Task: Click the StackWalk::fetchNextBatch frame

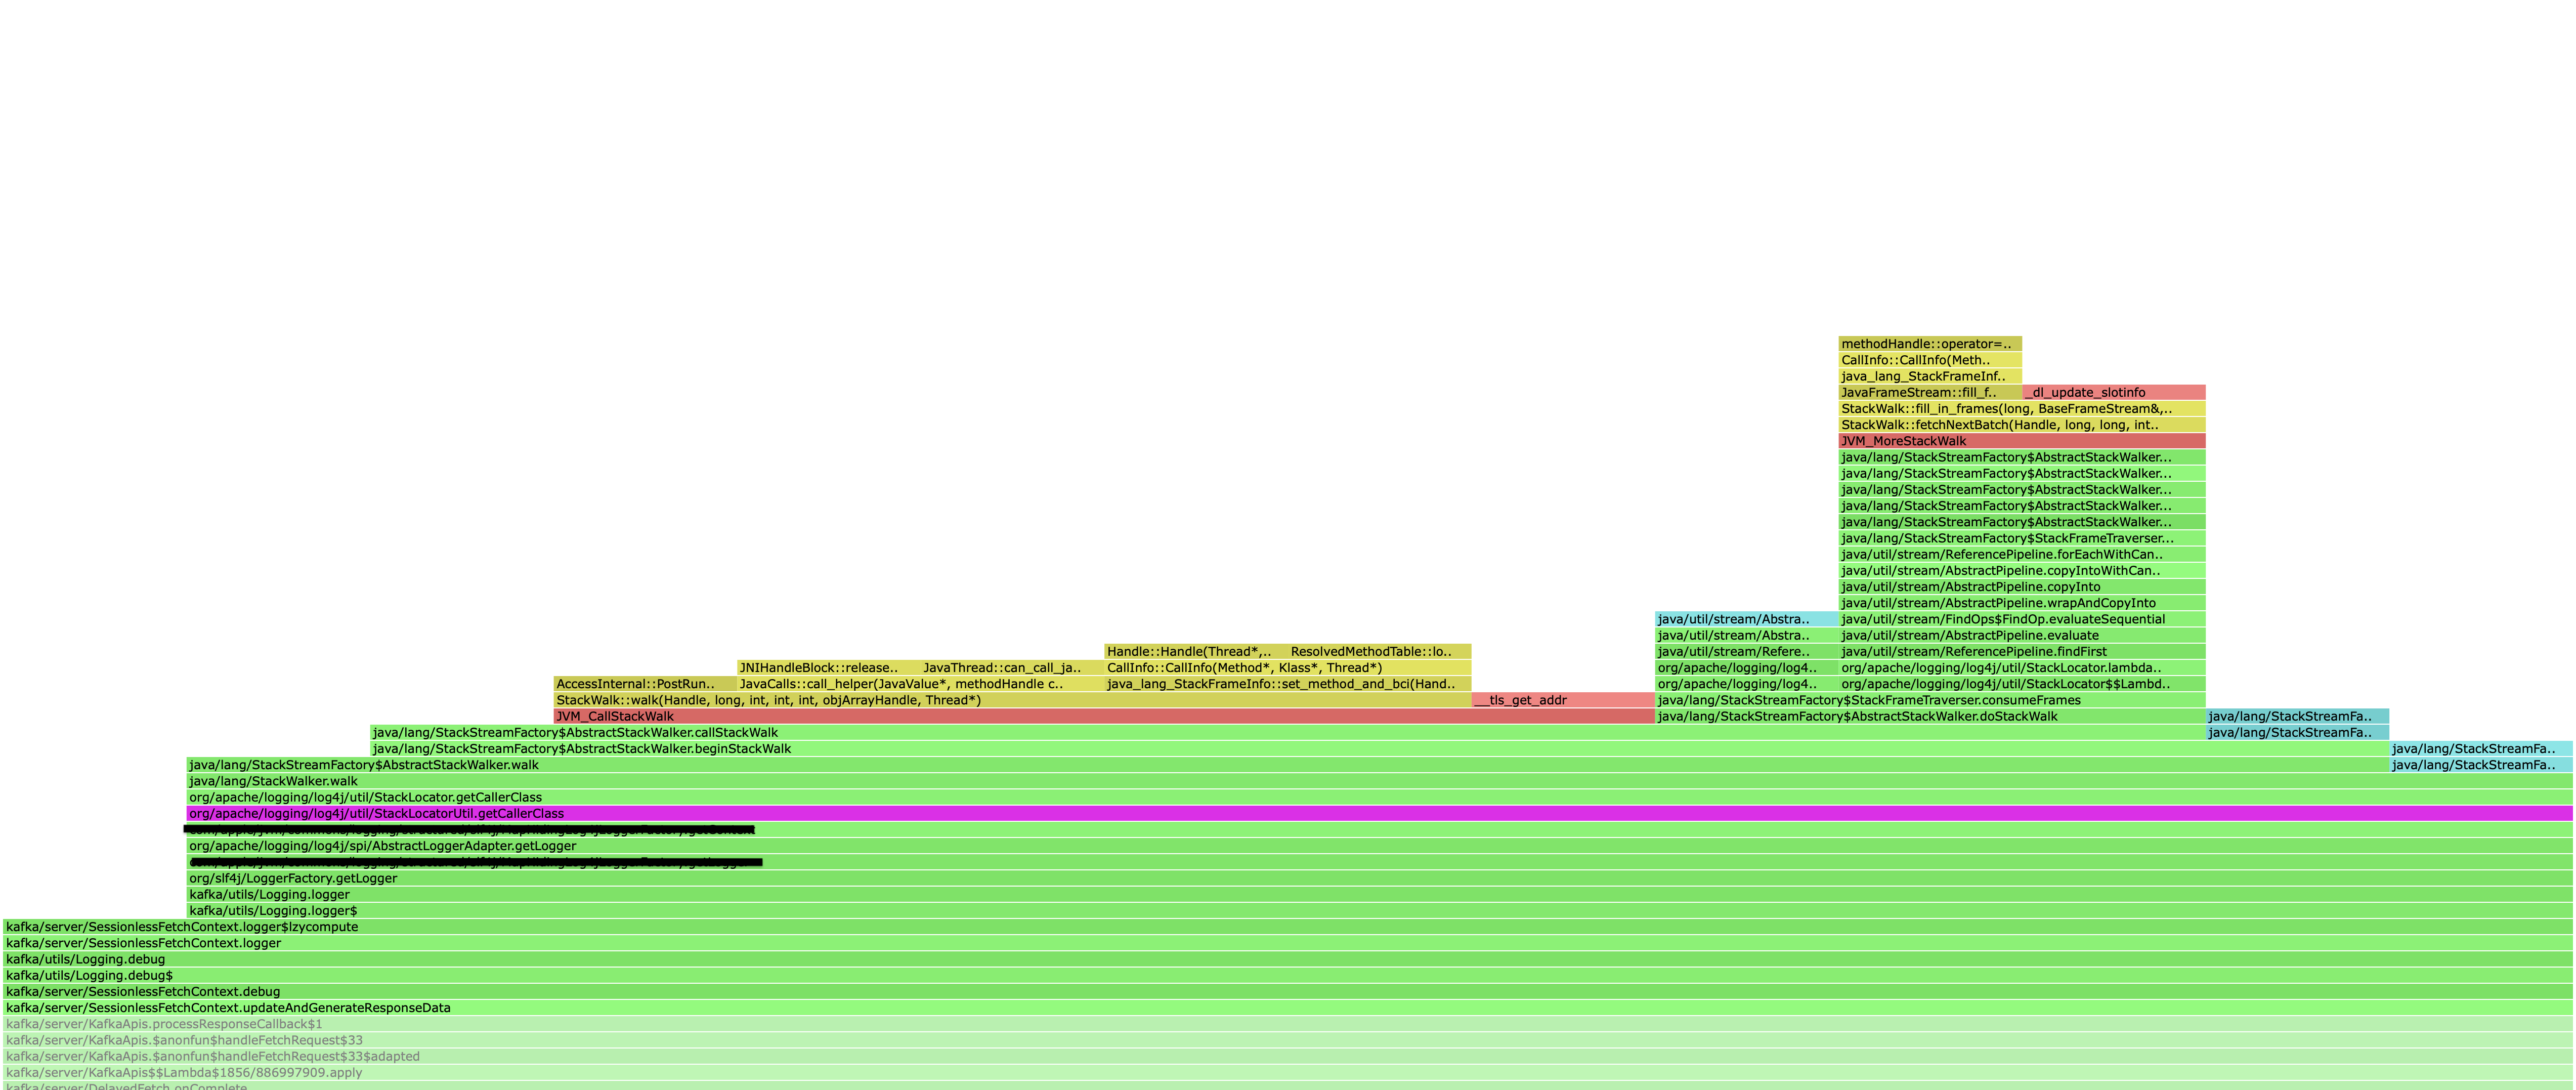Action: click(2022, 425)
